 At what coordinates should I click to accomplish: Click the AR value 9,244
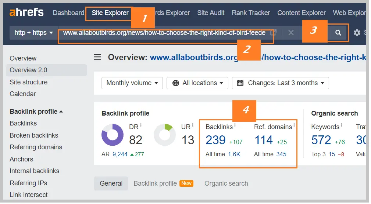click(x=120, y=154)
